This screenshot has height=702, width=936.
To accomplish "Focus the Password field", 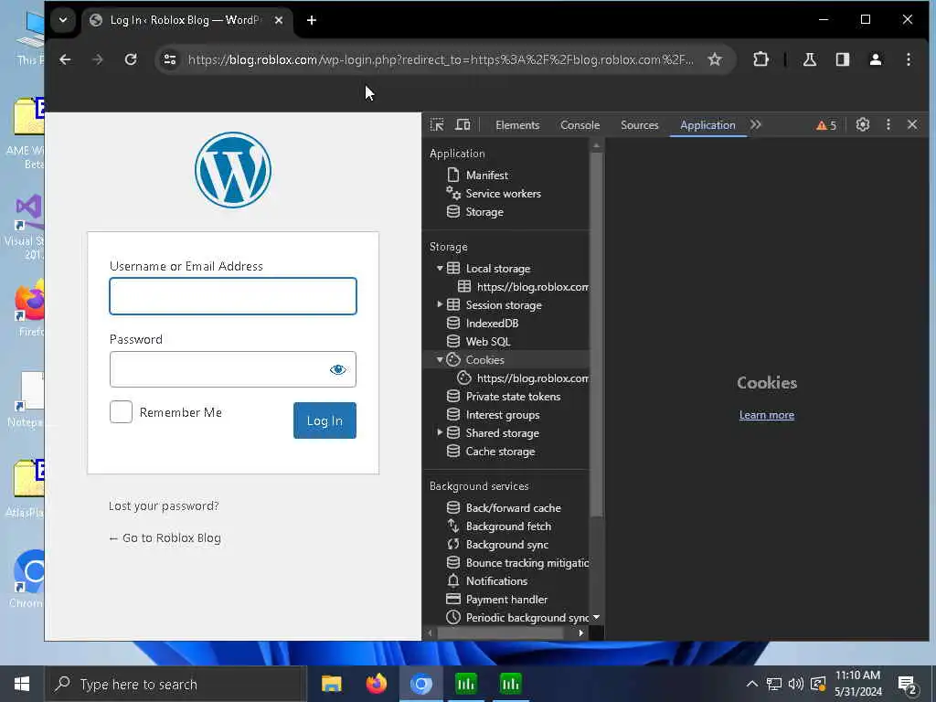I will point(233,369).
